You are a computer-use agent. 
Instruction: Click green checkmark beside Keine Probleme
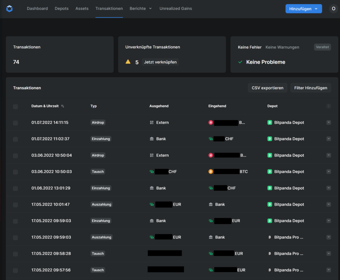pos(240,62)
